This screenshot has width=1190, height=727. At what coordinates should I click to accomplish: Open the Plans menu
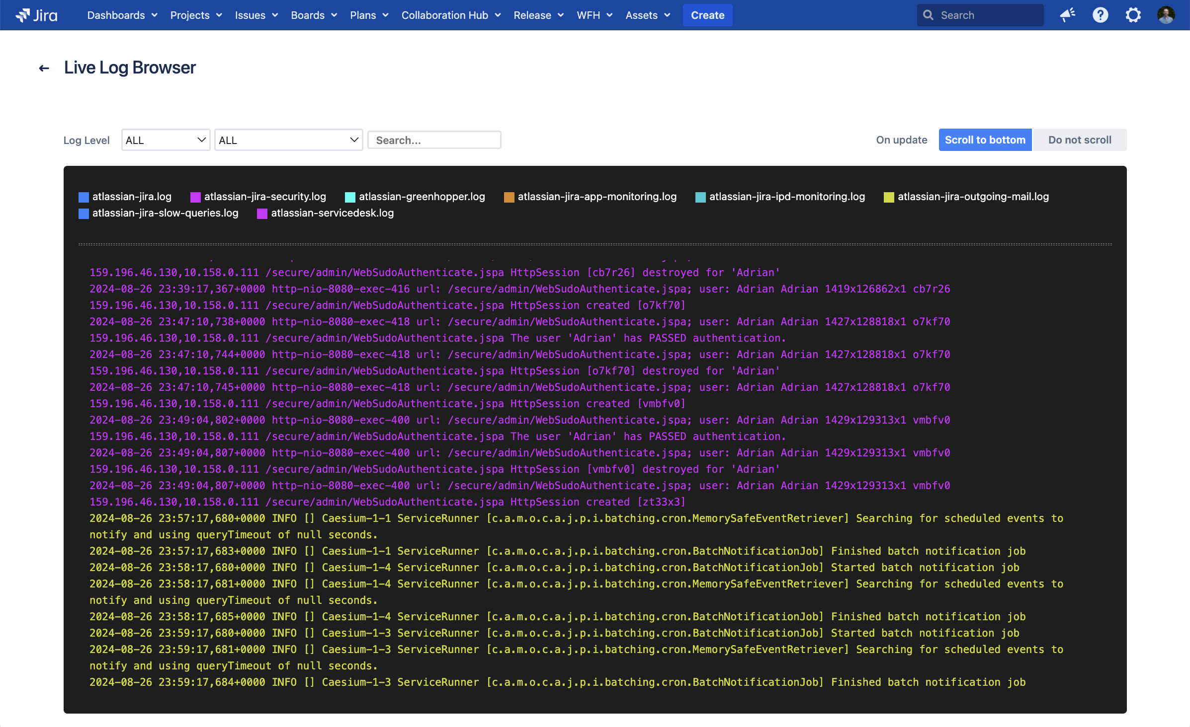[369, 15]
